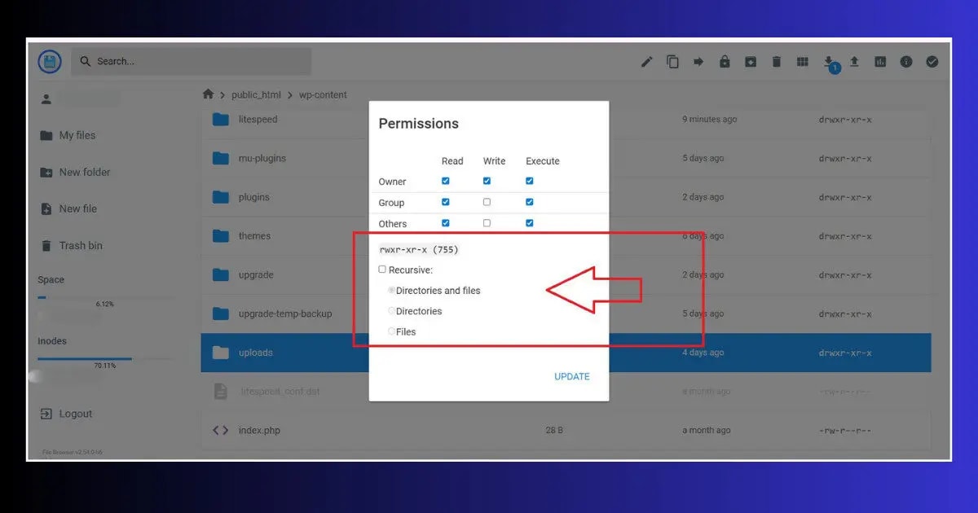Click the upload icon
Viewport: 978px width, 513px height.
click(x=854, y=61)
